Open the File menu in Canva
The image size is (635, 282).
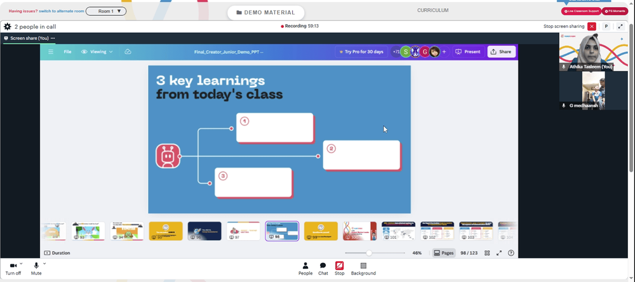68,52
